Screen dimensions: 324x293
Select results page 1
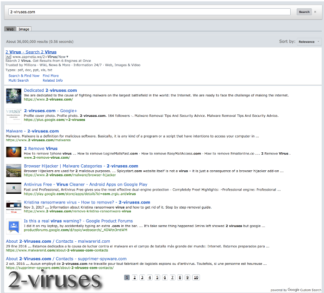pyautogui.click(x=127, y=278)
